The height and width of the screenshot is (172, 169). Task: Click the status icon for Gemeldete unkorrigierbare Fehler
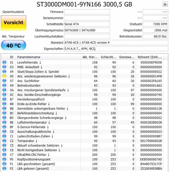point(4,109)
